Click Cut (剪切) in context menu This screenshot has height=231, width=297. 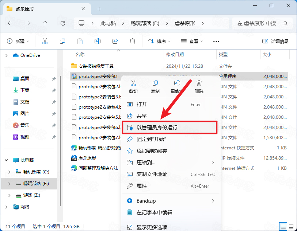click(133, 87)
